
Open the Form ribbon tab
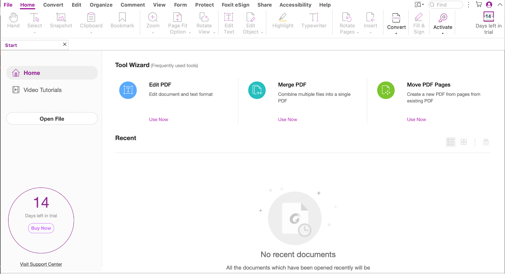pos(181,5)
